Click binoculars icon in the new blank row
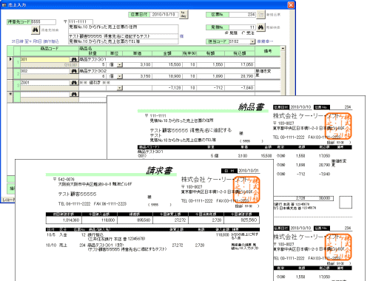Image resolution: width=370 pixels, height=281 pixels. point(73,94)
